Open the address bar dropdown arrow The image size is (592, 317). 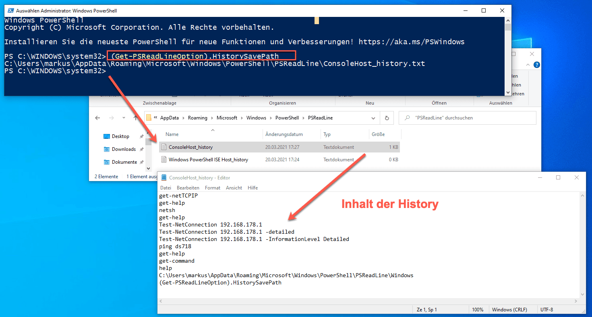[x=373, y=118]
